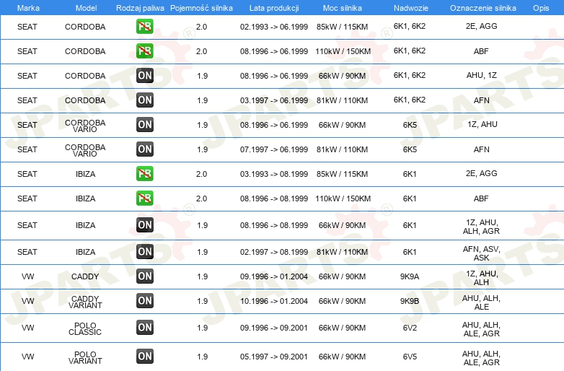Click ON diesel icon for VW Caddy 9K9A row

click(x=144, y=276)
